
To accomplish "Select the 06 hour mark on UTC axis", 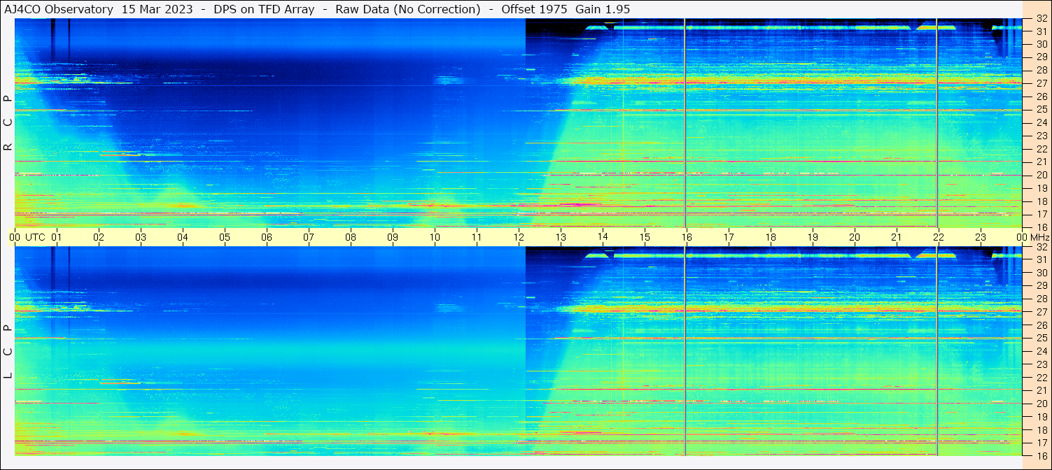I will tap(267, 237).
